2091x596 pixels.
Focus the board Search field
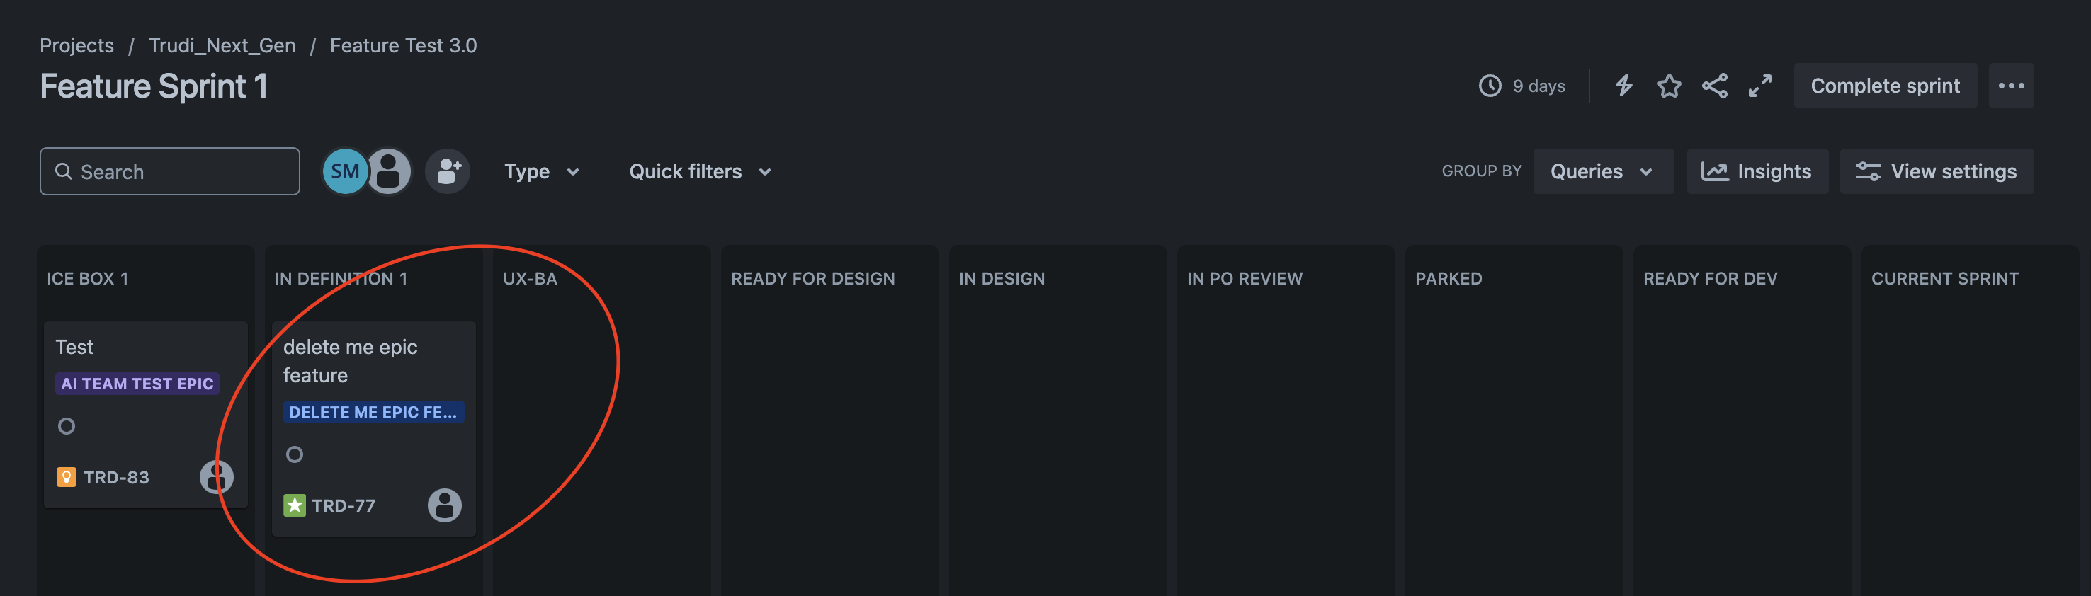pyautogui.click(x=170, y=171)
